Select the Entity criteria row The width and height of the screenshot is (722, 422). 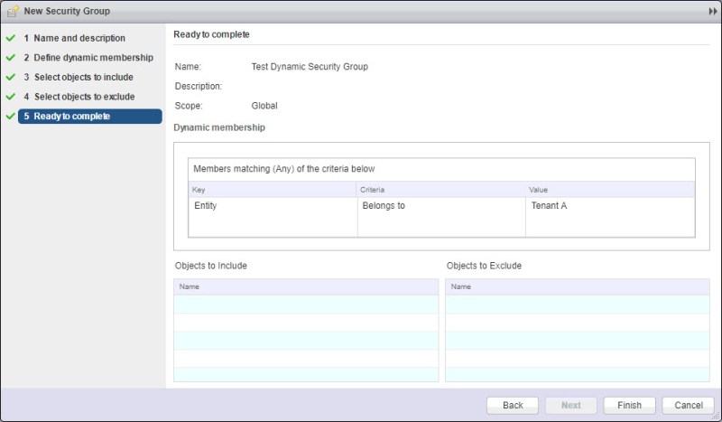click(272, 206)
